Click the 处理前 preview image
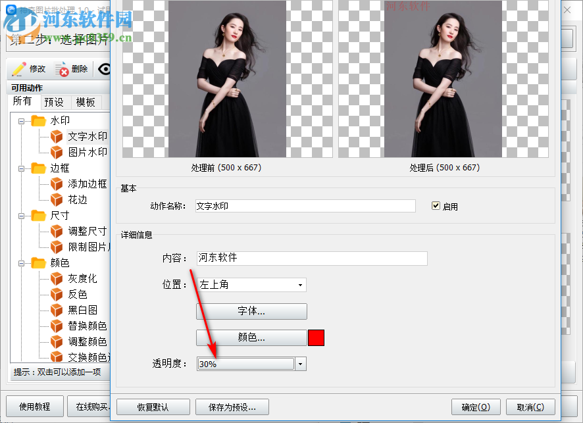Viewport: 583px width, 423px height. click(227, 79)
